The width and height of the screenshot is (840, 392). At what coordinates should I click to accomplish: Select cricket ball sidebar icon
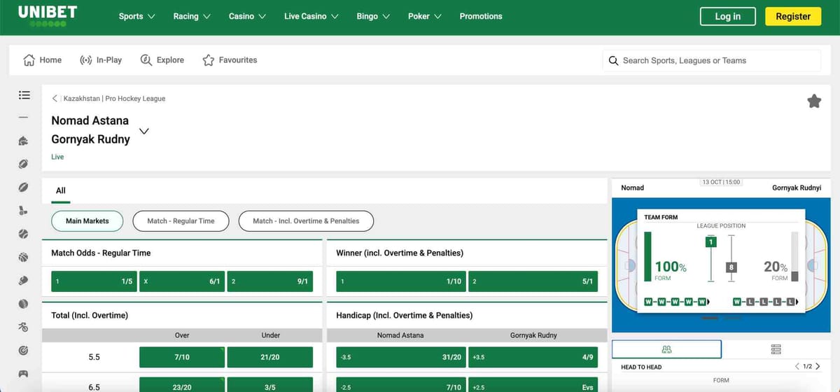pos(24,304)
